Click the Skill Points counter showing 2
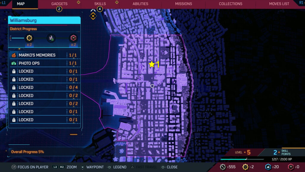The width and height of the screenshot is (305, 172). click(x=282, y=152)
